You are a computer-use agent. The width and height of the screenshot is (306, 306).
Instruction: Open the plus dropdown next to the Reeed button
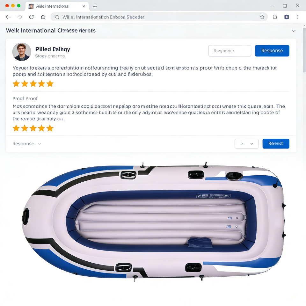pyautogui.click(x=246, y=144)
